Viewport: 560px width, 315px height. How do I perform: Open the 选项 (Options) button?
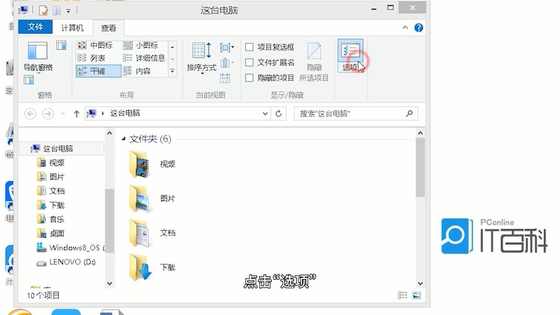click(350, 56)
